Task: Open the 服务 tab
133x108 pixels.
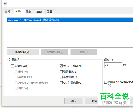Action: (x=30, y=12)
